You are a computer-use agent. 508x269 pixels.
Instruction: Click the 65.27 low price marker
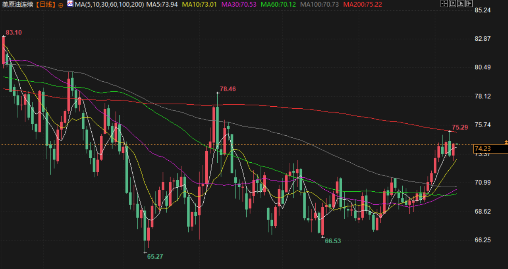click(x=155, y=257)
